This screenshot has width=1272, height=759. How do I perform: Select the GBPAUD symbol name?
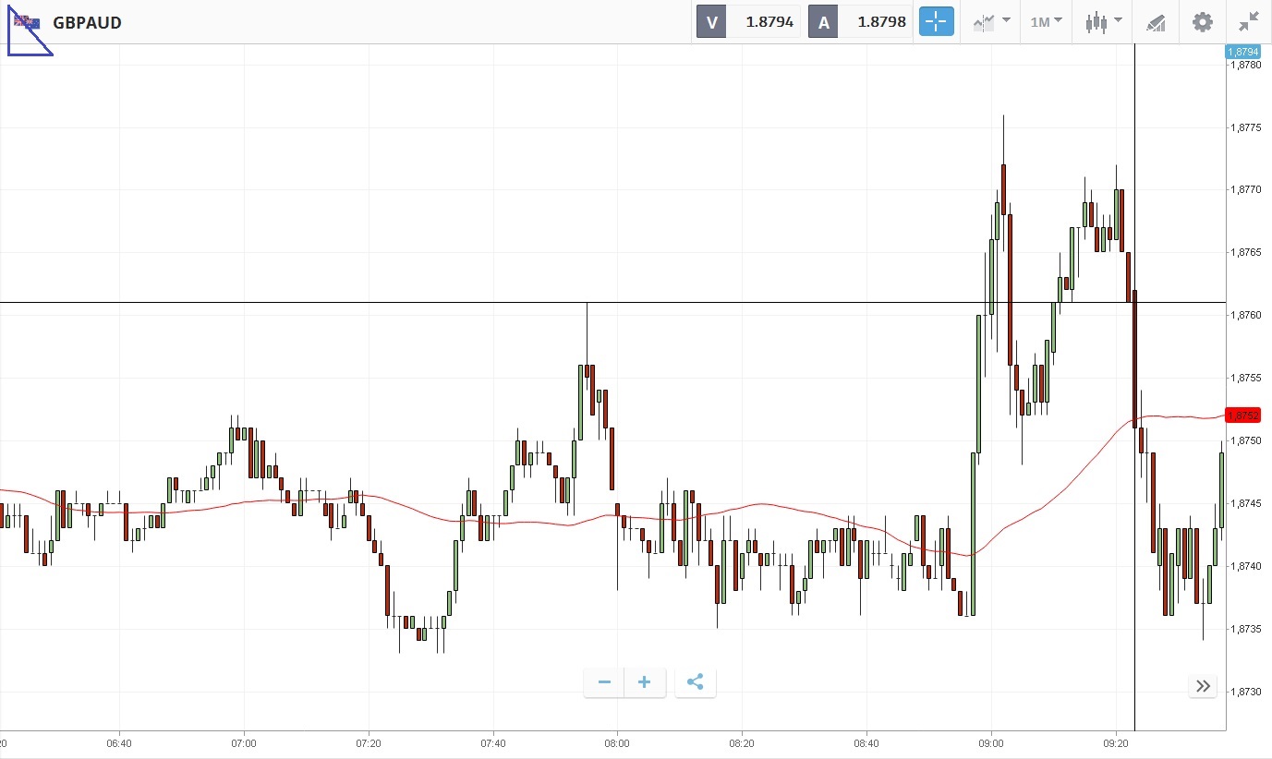[x=87, y=22]
